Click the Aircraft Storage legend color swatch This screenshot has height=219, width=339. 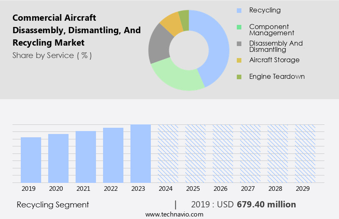pyautogui.click(x=239, y=60)
